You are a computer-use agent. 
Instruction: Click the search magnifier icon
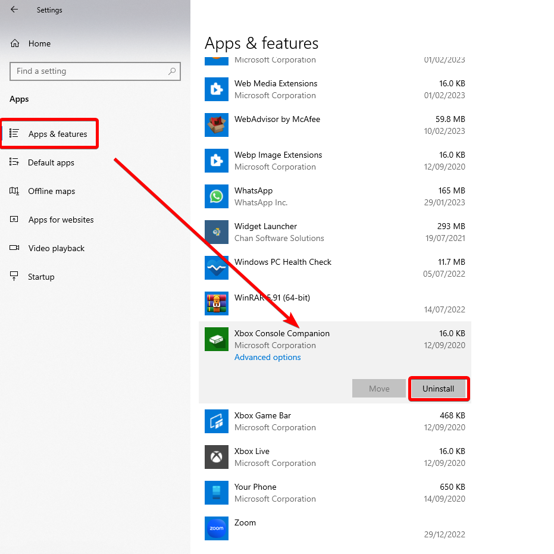click(172, 71)
